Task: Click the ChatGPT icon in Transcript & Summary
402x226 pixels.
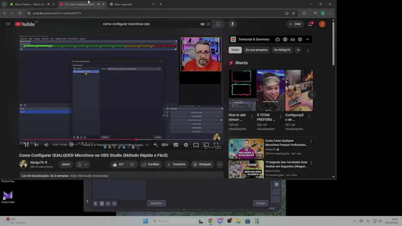Action: coord(285,40)
